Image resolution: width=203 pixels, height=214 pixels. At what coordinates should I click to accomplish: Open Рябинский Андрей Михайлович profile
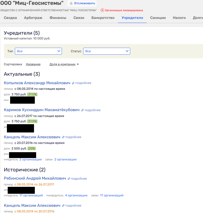pos(35,178)
